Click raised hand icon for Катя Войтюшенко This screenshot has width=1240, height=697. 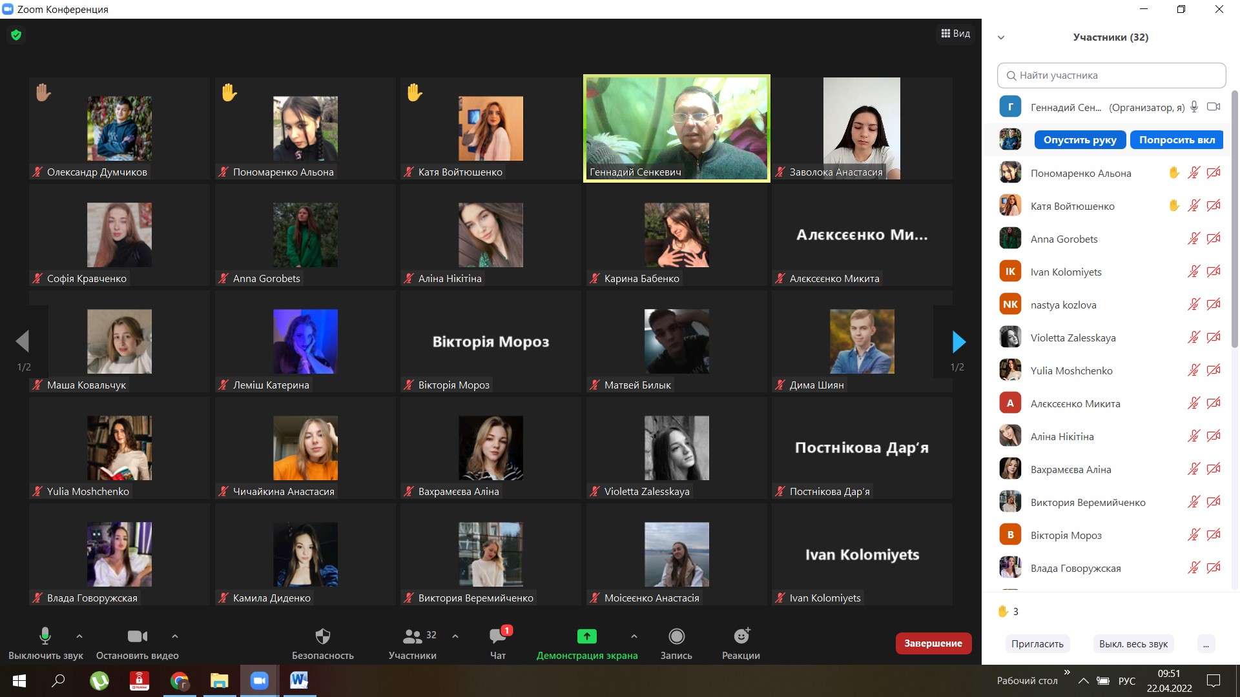[1174, 206]
